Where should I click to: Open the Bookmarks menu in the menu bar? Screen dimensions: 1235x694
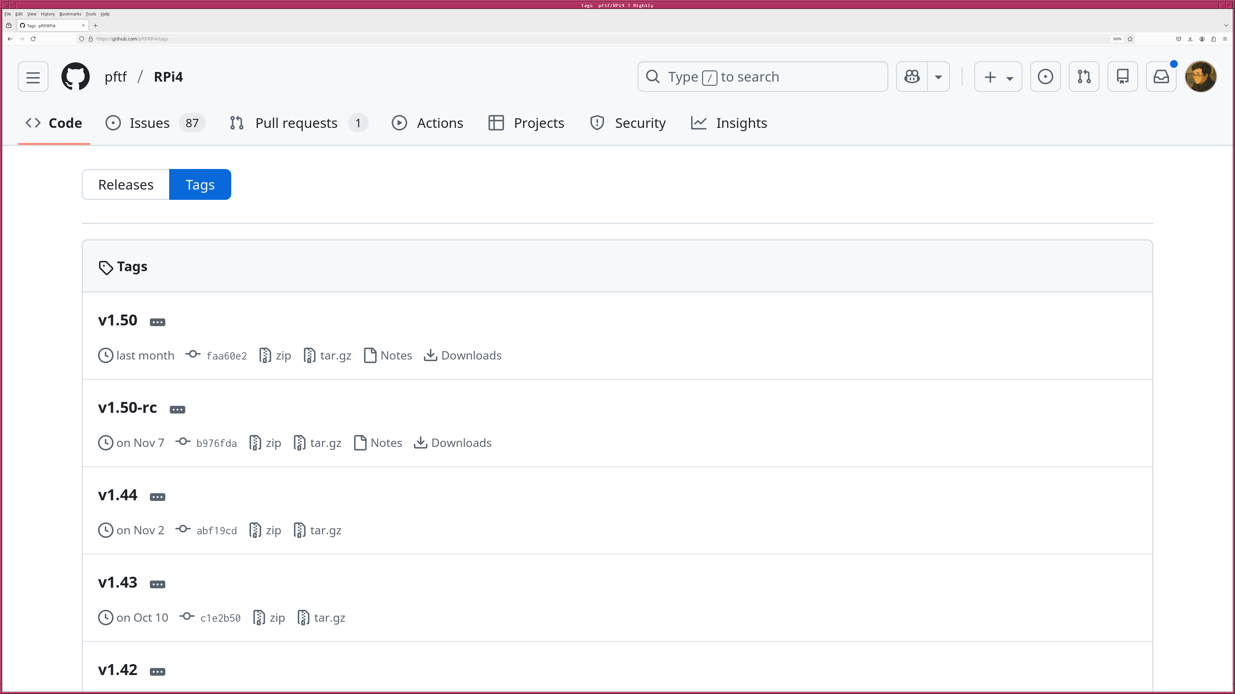(x=70, y=14)
